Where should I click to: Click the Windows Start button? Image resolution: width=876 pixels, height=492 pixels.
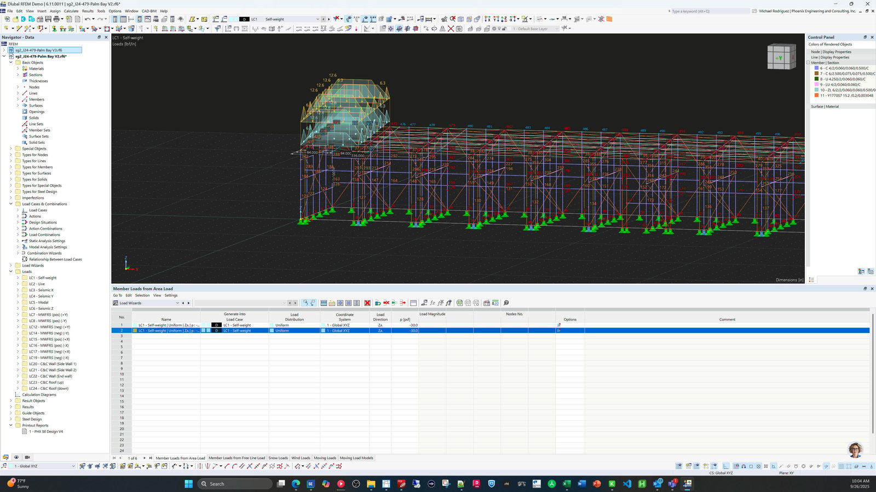189,484
